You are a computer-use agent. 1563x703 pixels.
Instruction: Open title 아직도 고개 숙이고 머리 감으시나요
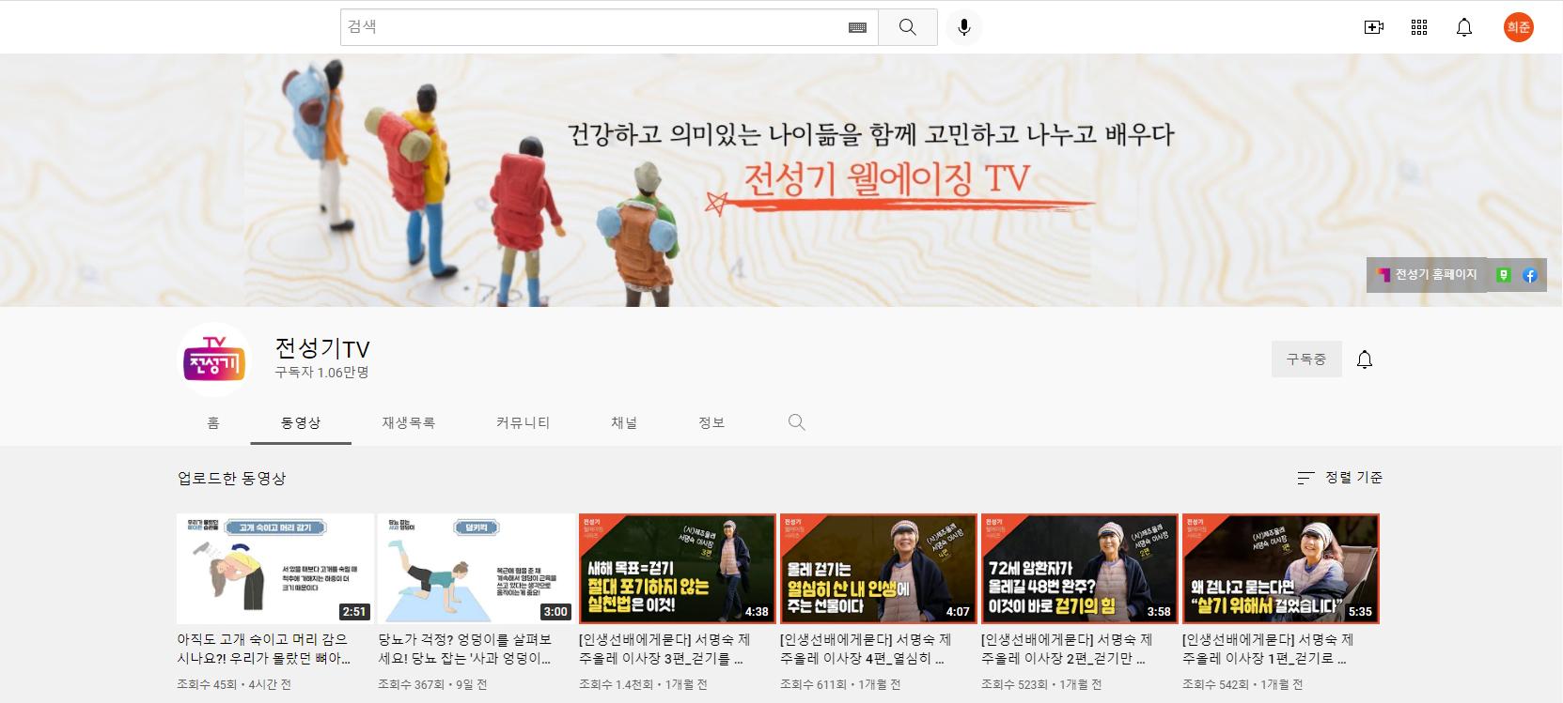coord(264,649)
